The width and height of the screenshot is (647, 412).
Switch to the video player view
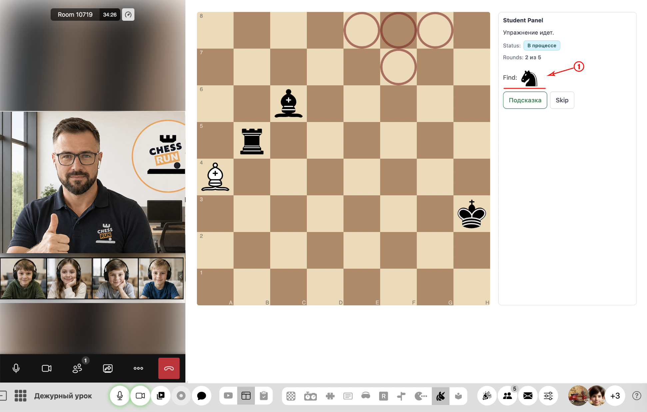[x=228, y=396]
